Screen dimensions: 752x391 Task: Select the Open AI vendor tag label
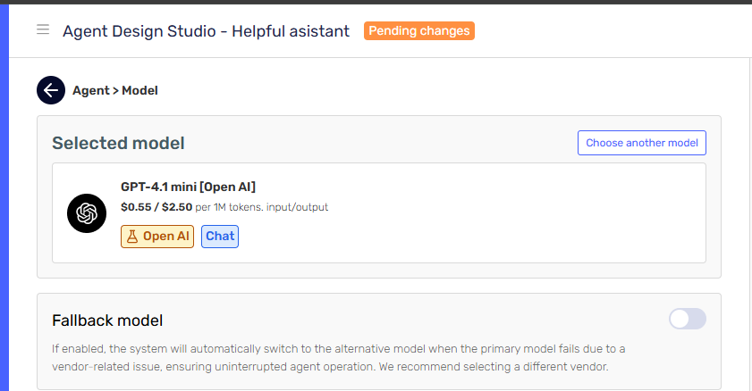(x=166, y=237)
